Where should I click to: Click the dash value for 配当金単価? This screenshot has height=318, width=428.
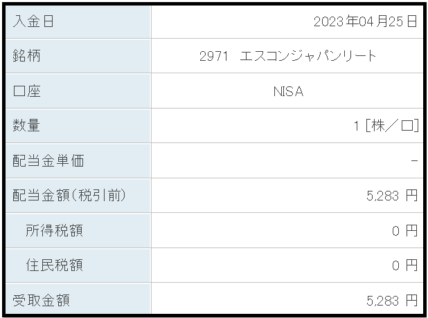(x=414, y=161)
